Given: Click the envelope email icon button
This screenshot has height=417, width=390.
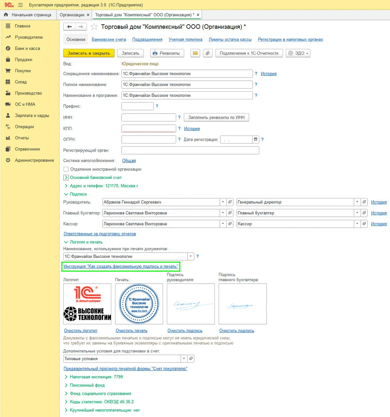Looking at the screenshot, I should 195,53.
